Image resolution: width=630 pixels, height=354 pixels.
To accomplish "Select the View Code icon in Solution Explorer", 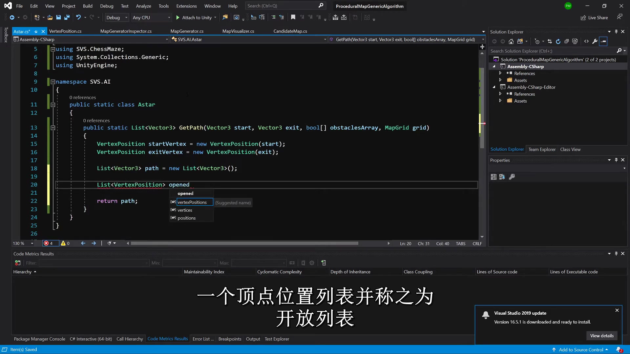I will coord(587,42).
